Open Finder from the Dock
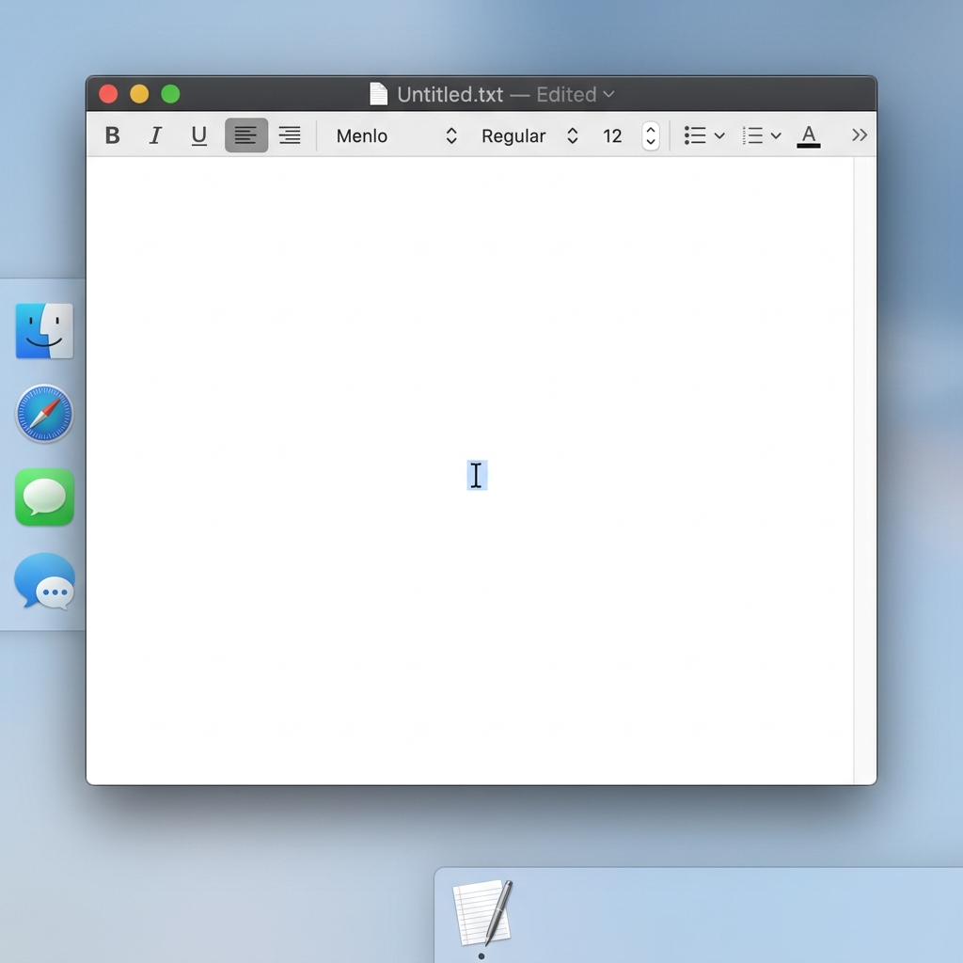 point(44,330)
